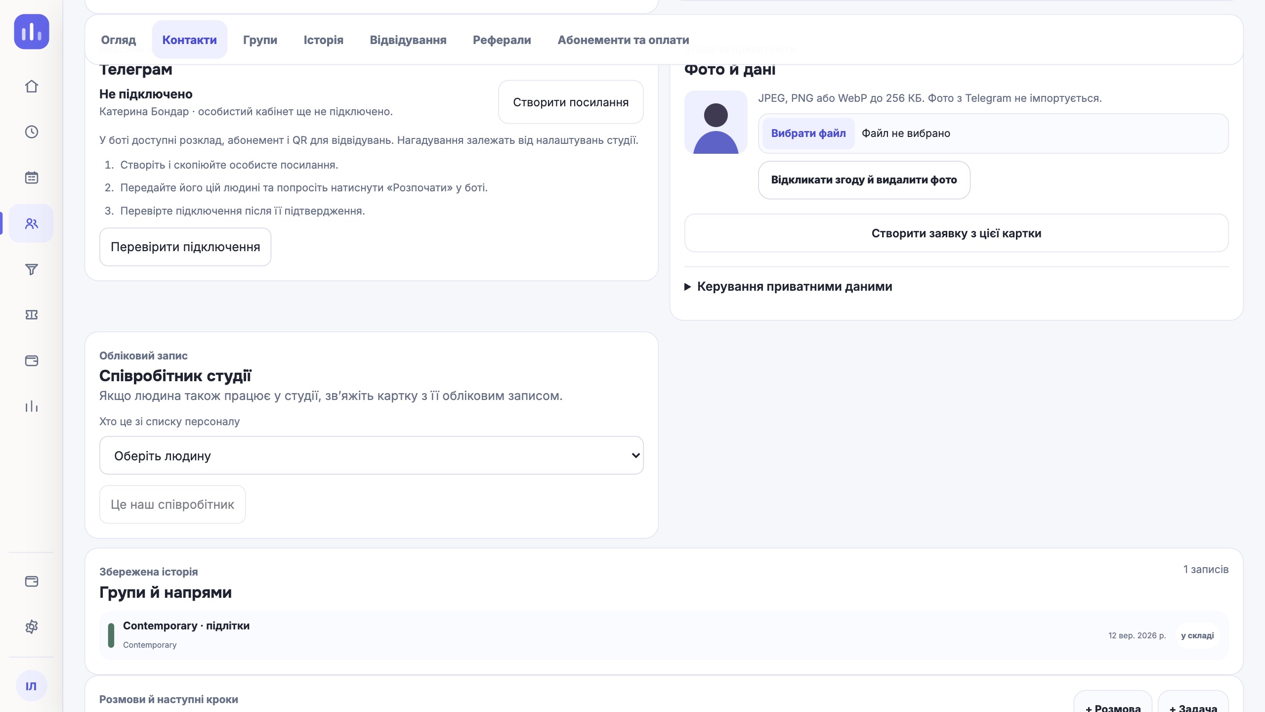The width and height of the screenshot is (1265, 712).
Task: Click Відкликати згоду й видалити фото
Action: tap(864, 180)
